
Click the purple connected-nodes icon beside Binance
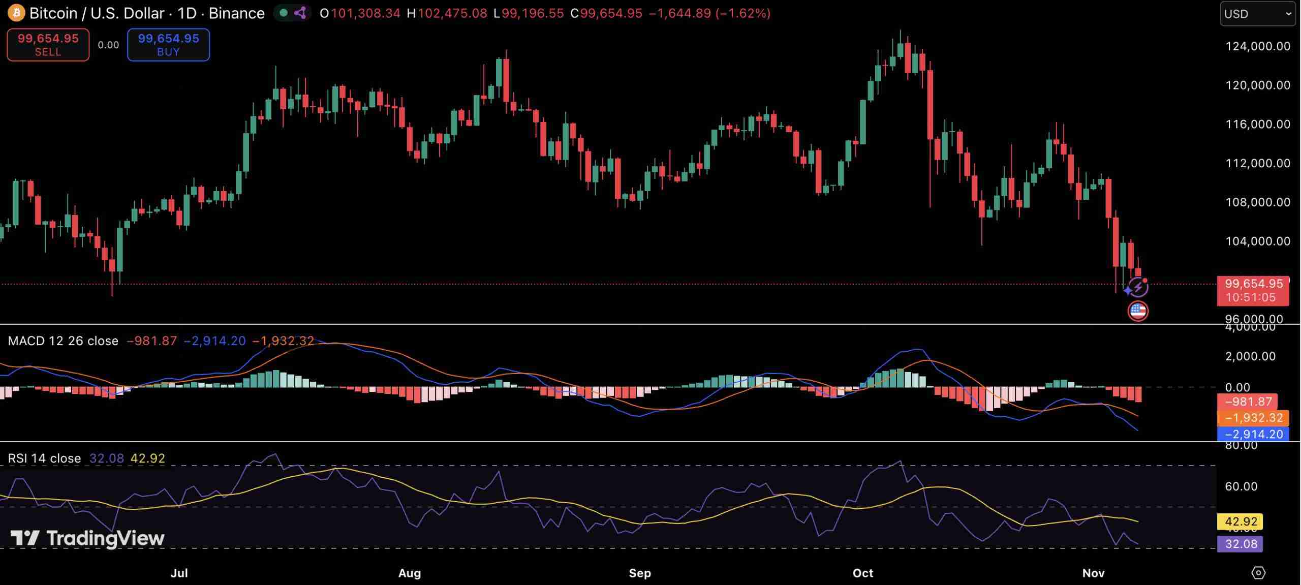coord(300,13)
